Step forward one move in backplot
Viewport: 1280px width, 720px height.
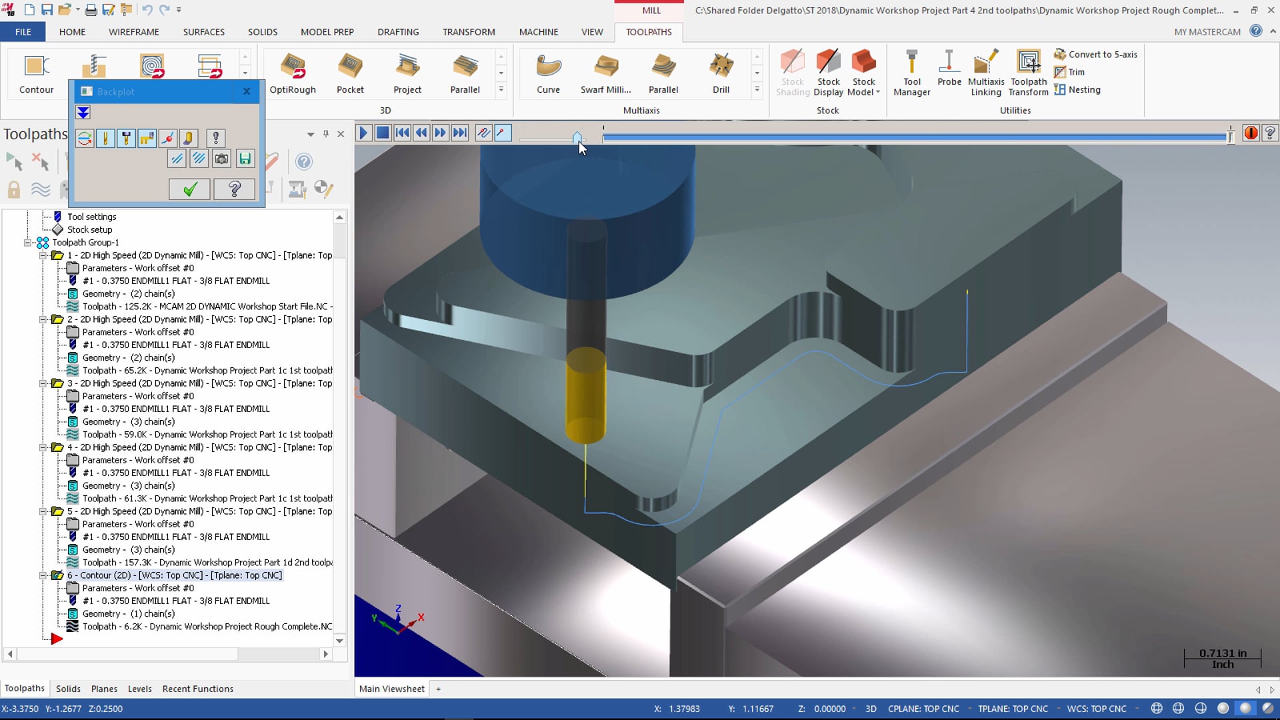coord(440,133)
